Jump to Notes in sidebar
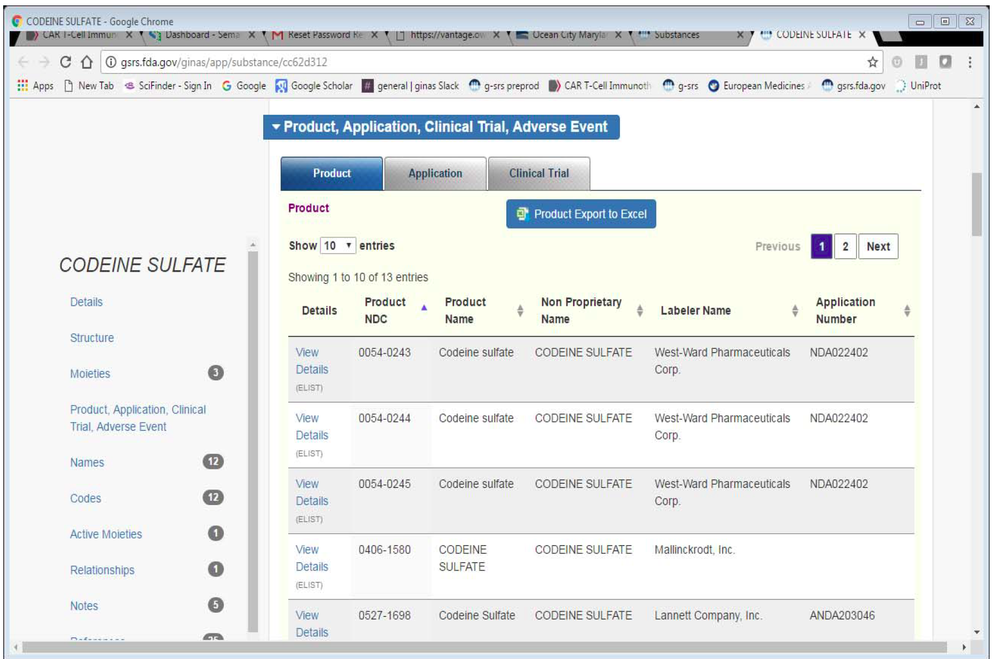This screenshot has height=659, width=995. (84, 606)
